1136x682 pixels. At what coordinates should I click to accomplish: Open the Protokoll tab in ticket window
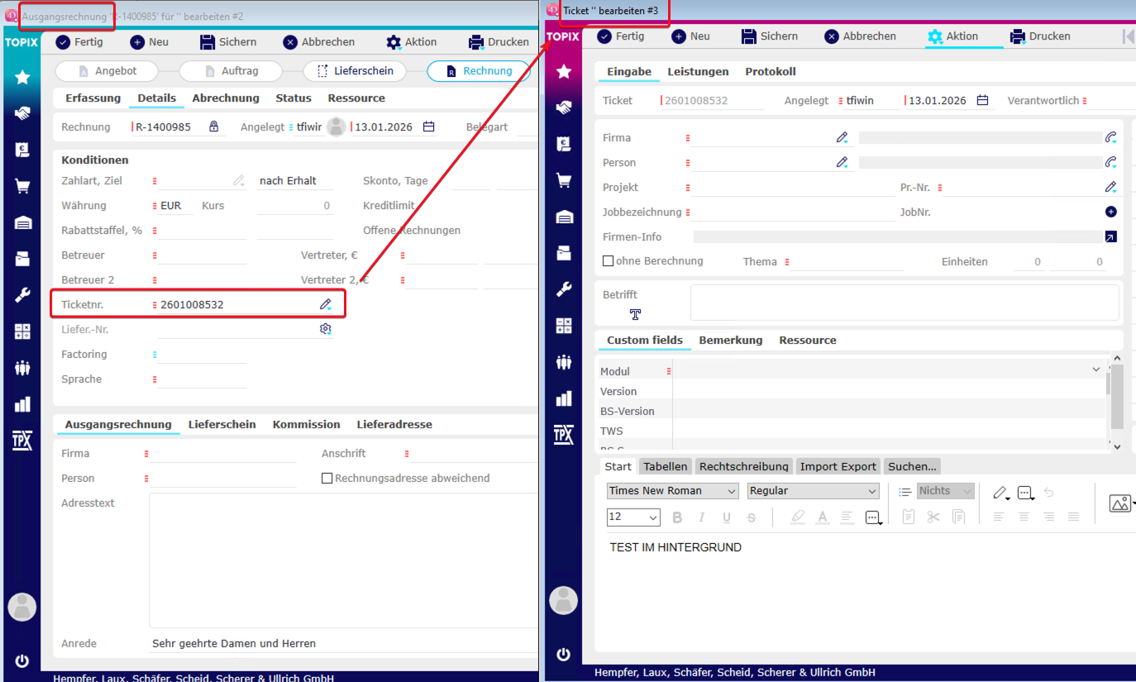(771, 72)
